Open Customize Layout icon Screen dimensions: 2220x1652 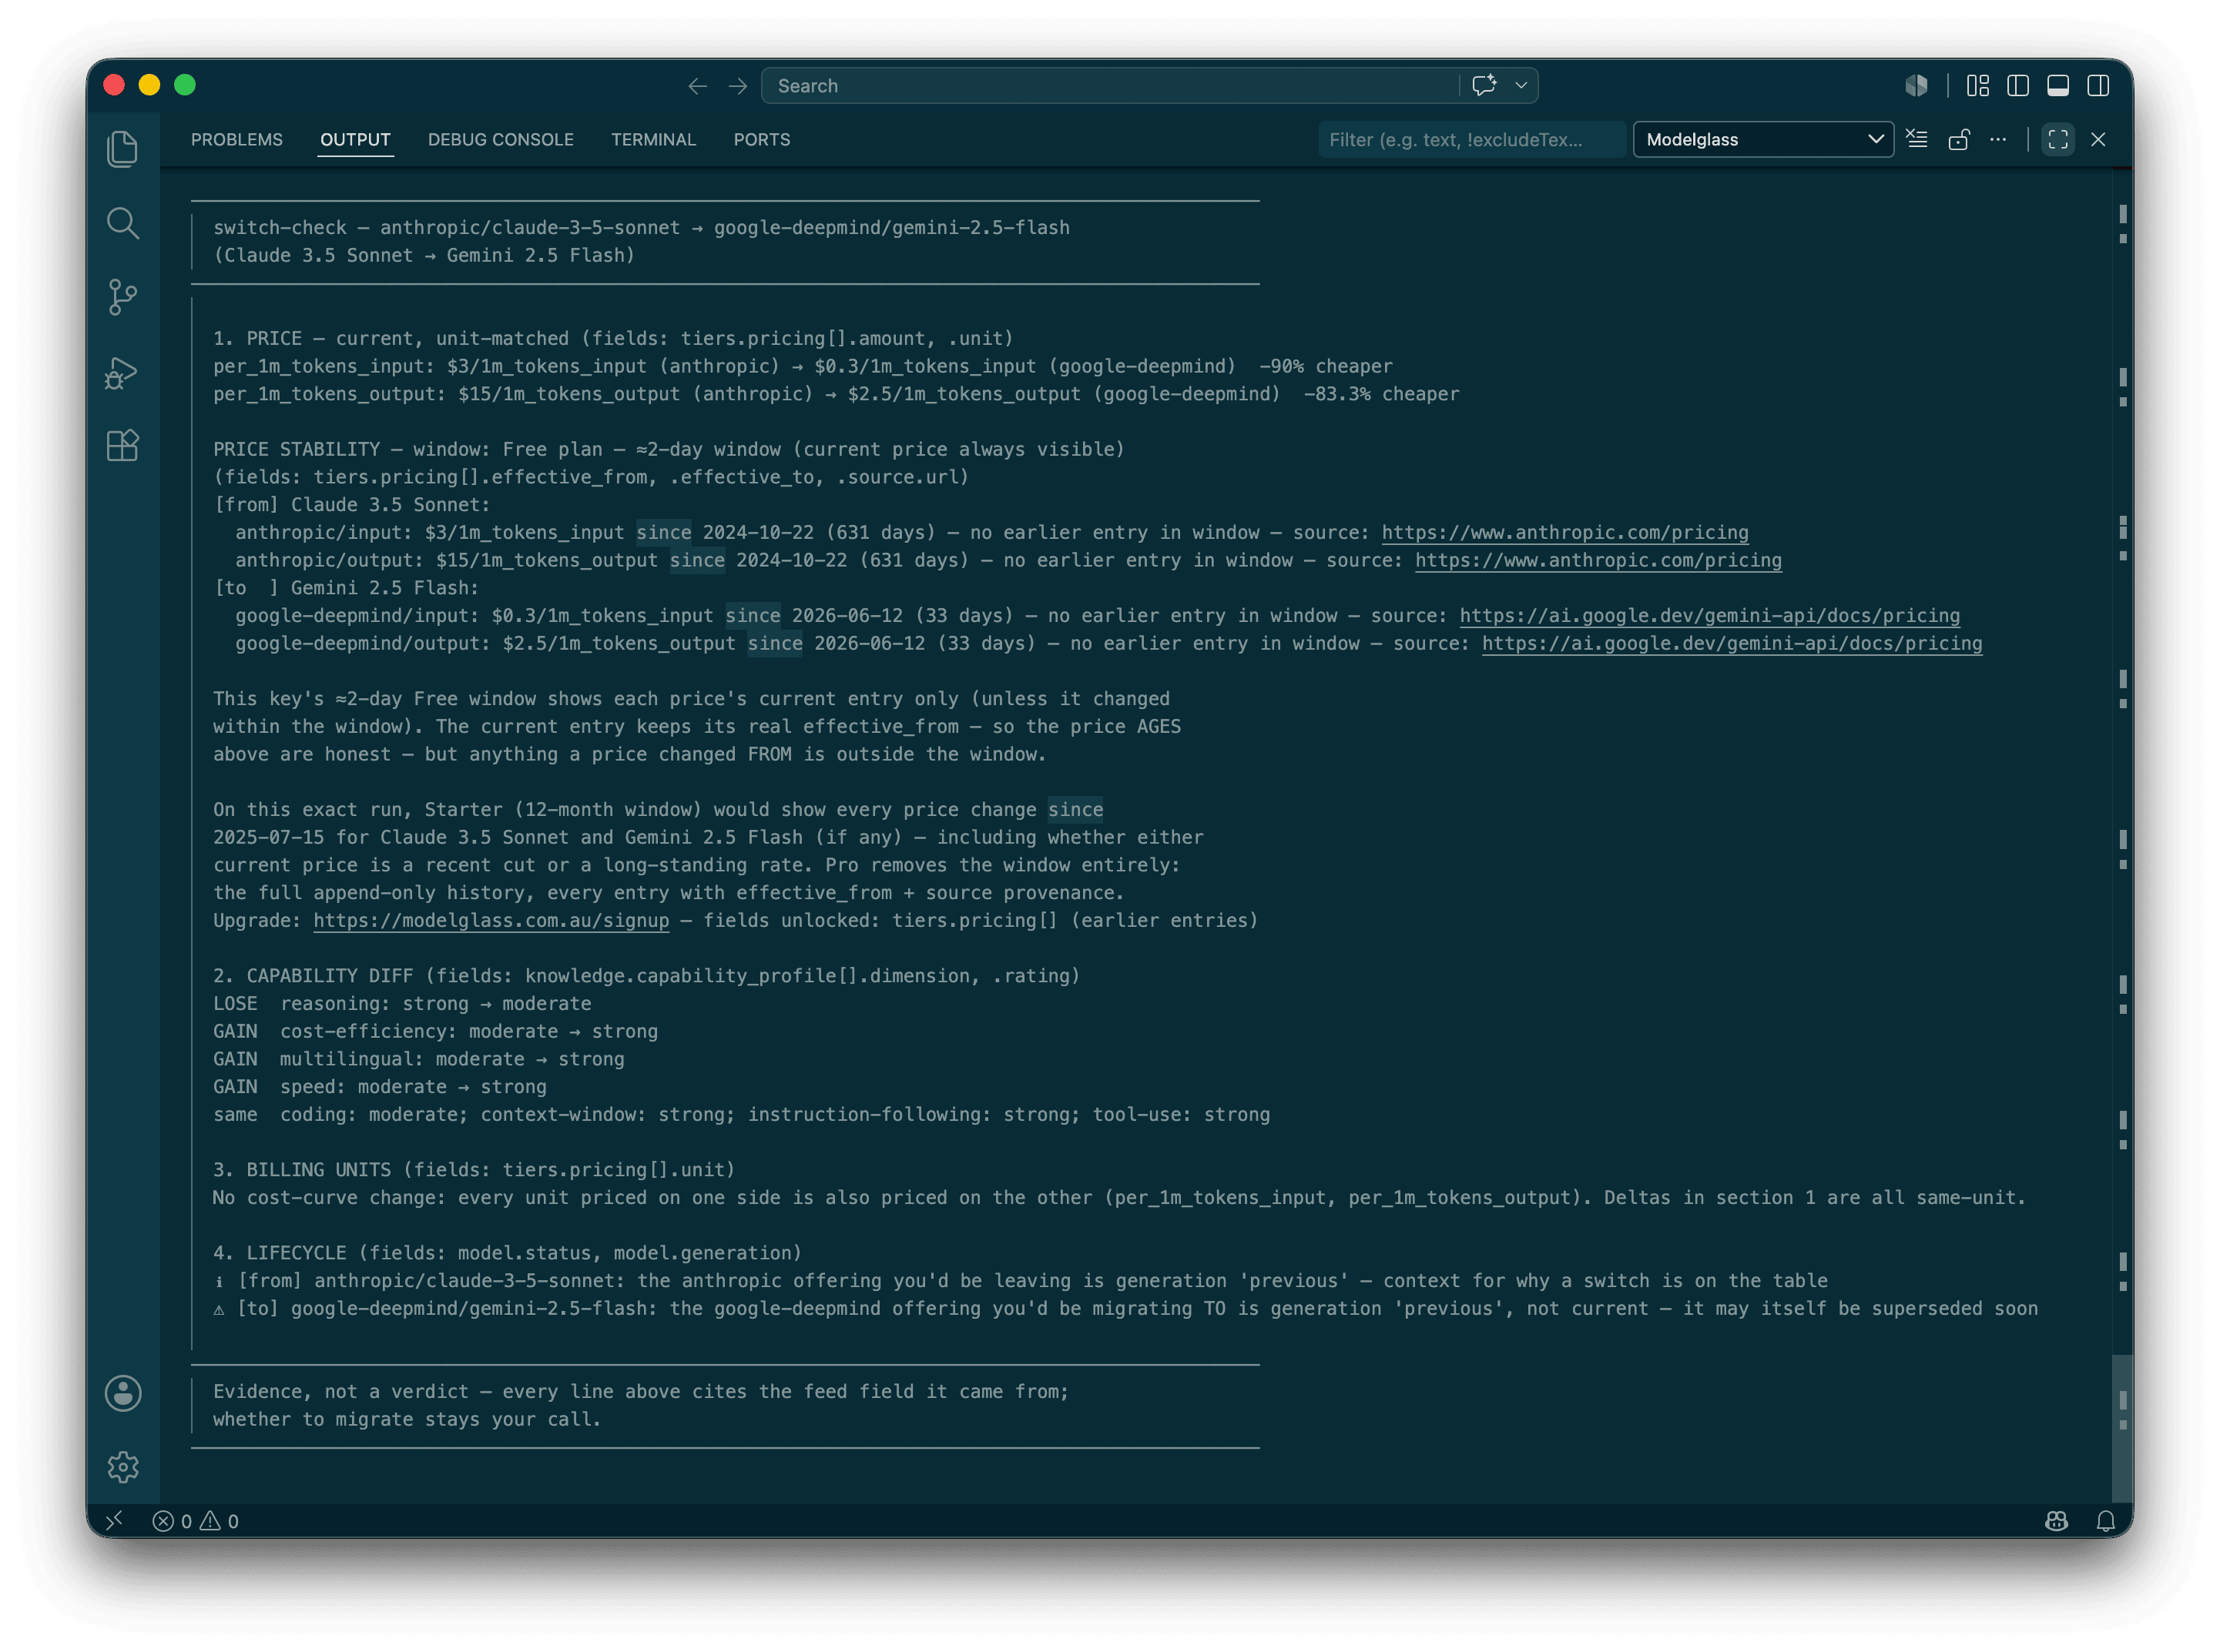pos(1977,86)
